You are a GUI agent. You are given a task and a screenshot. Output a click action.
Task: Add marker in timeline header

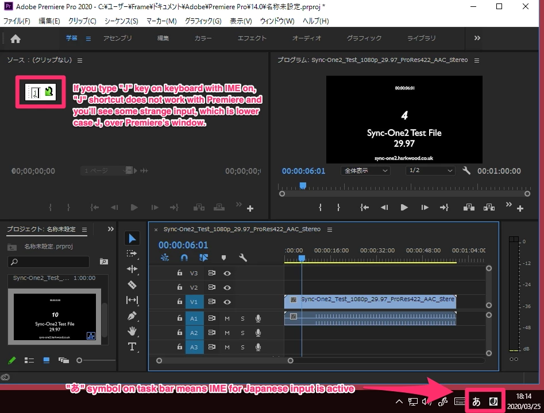click(224, 258)
